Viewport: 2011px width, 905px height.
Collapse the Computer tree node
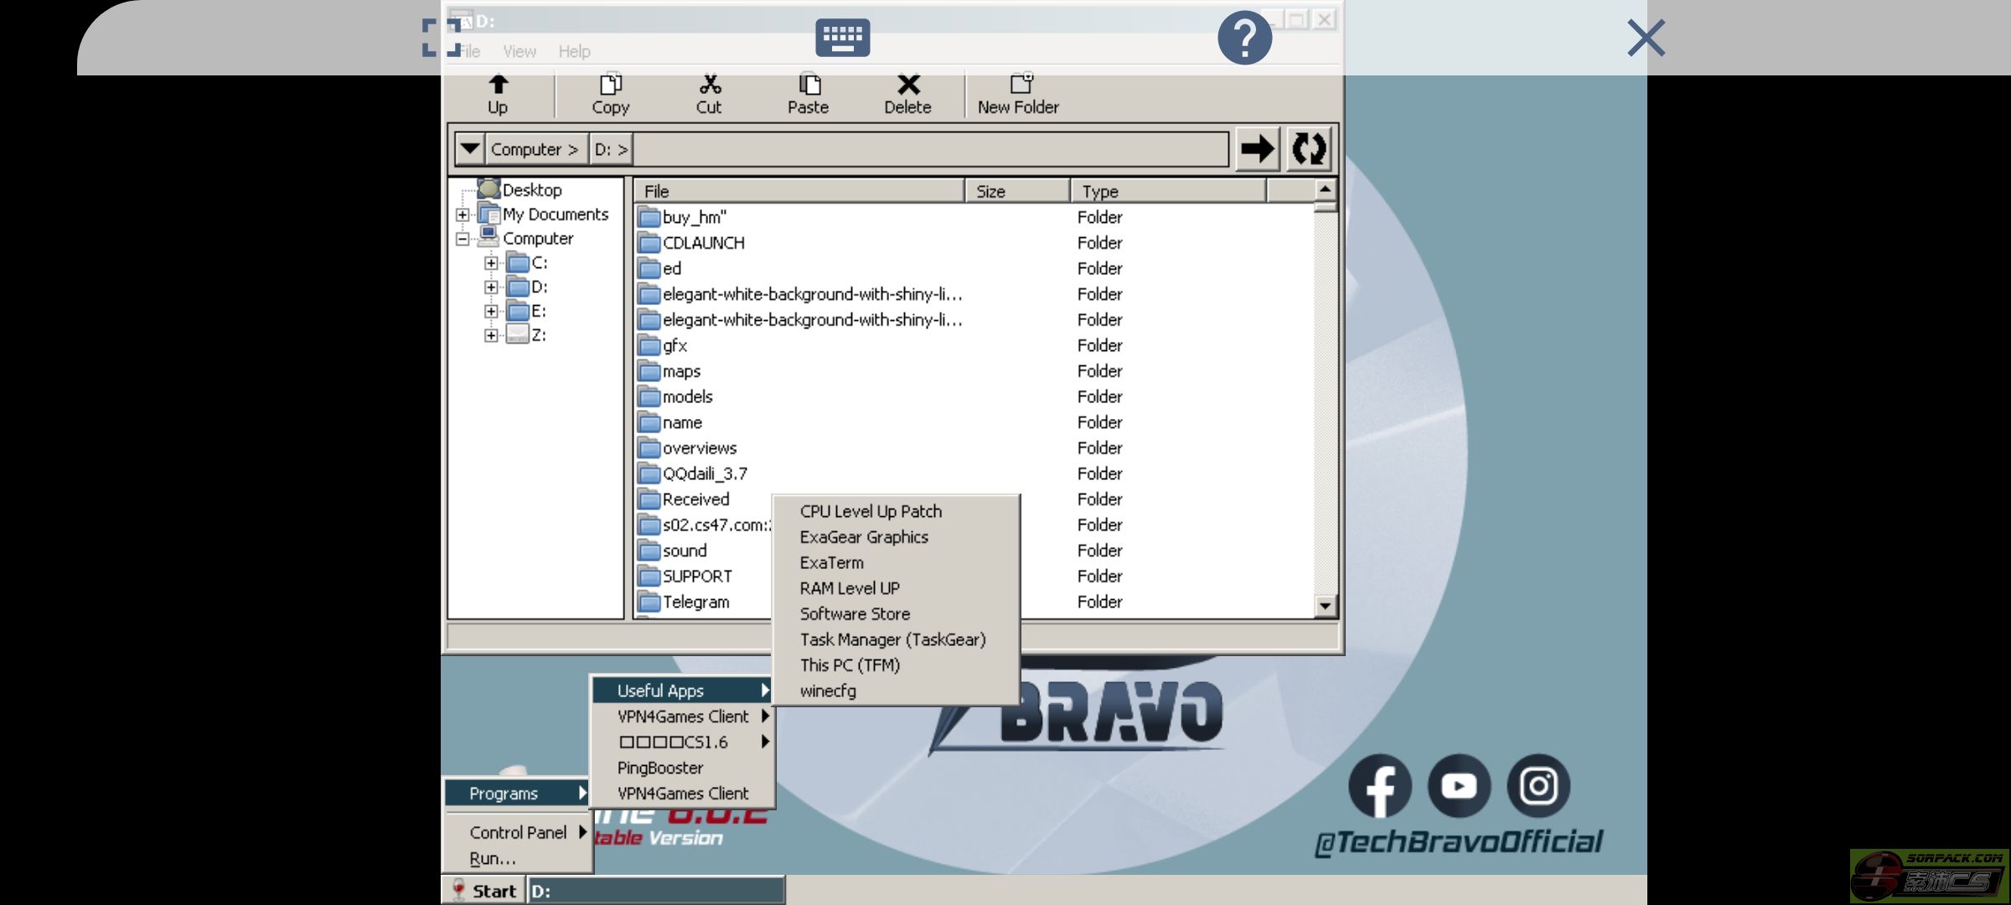463,239
